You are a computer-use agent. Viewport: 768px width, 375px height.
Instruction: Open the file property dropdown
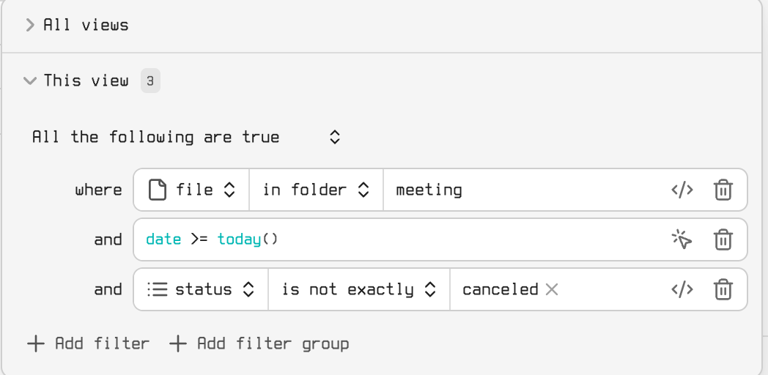point(194,190)
